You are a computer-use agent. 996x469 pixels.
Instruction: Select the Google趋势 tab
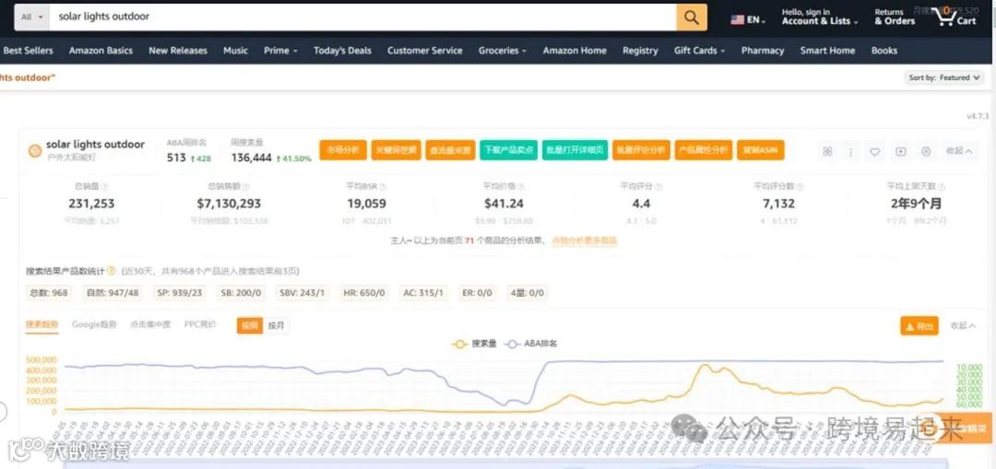[x=95, y=324]
